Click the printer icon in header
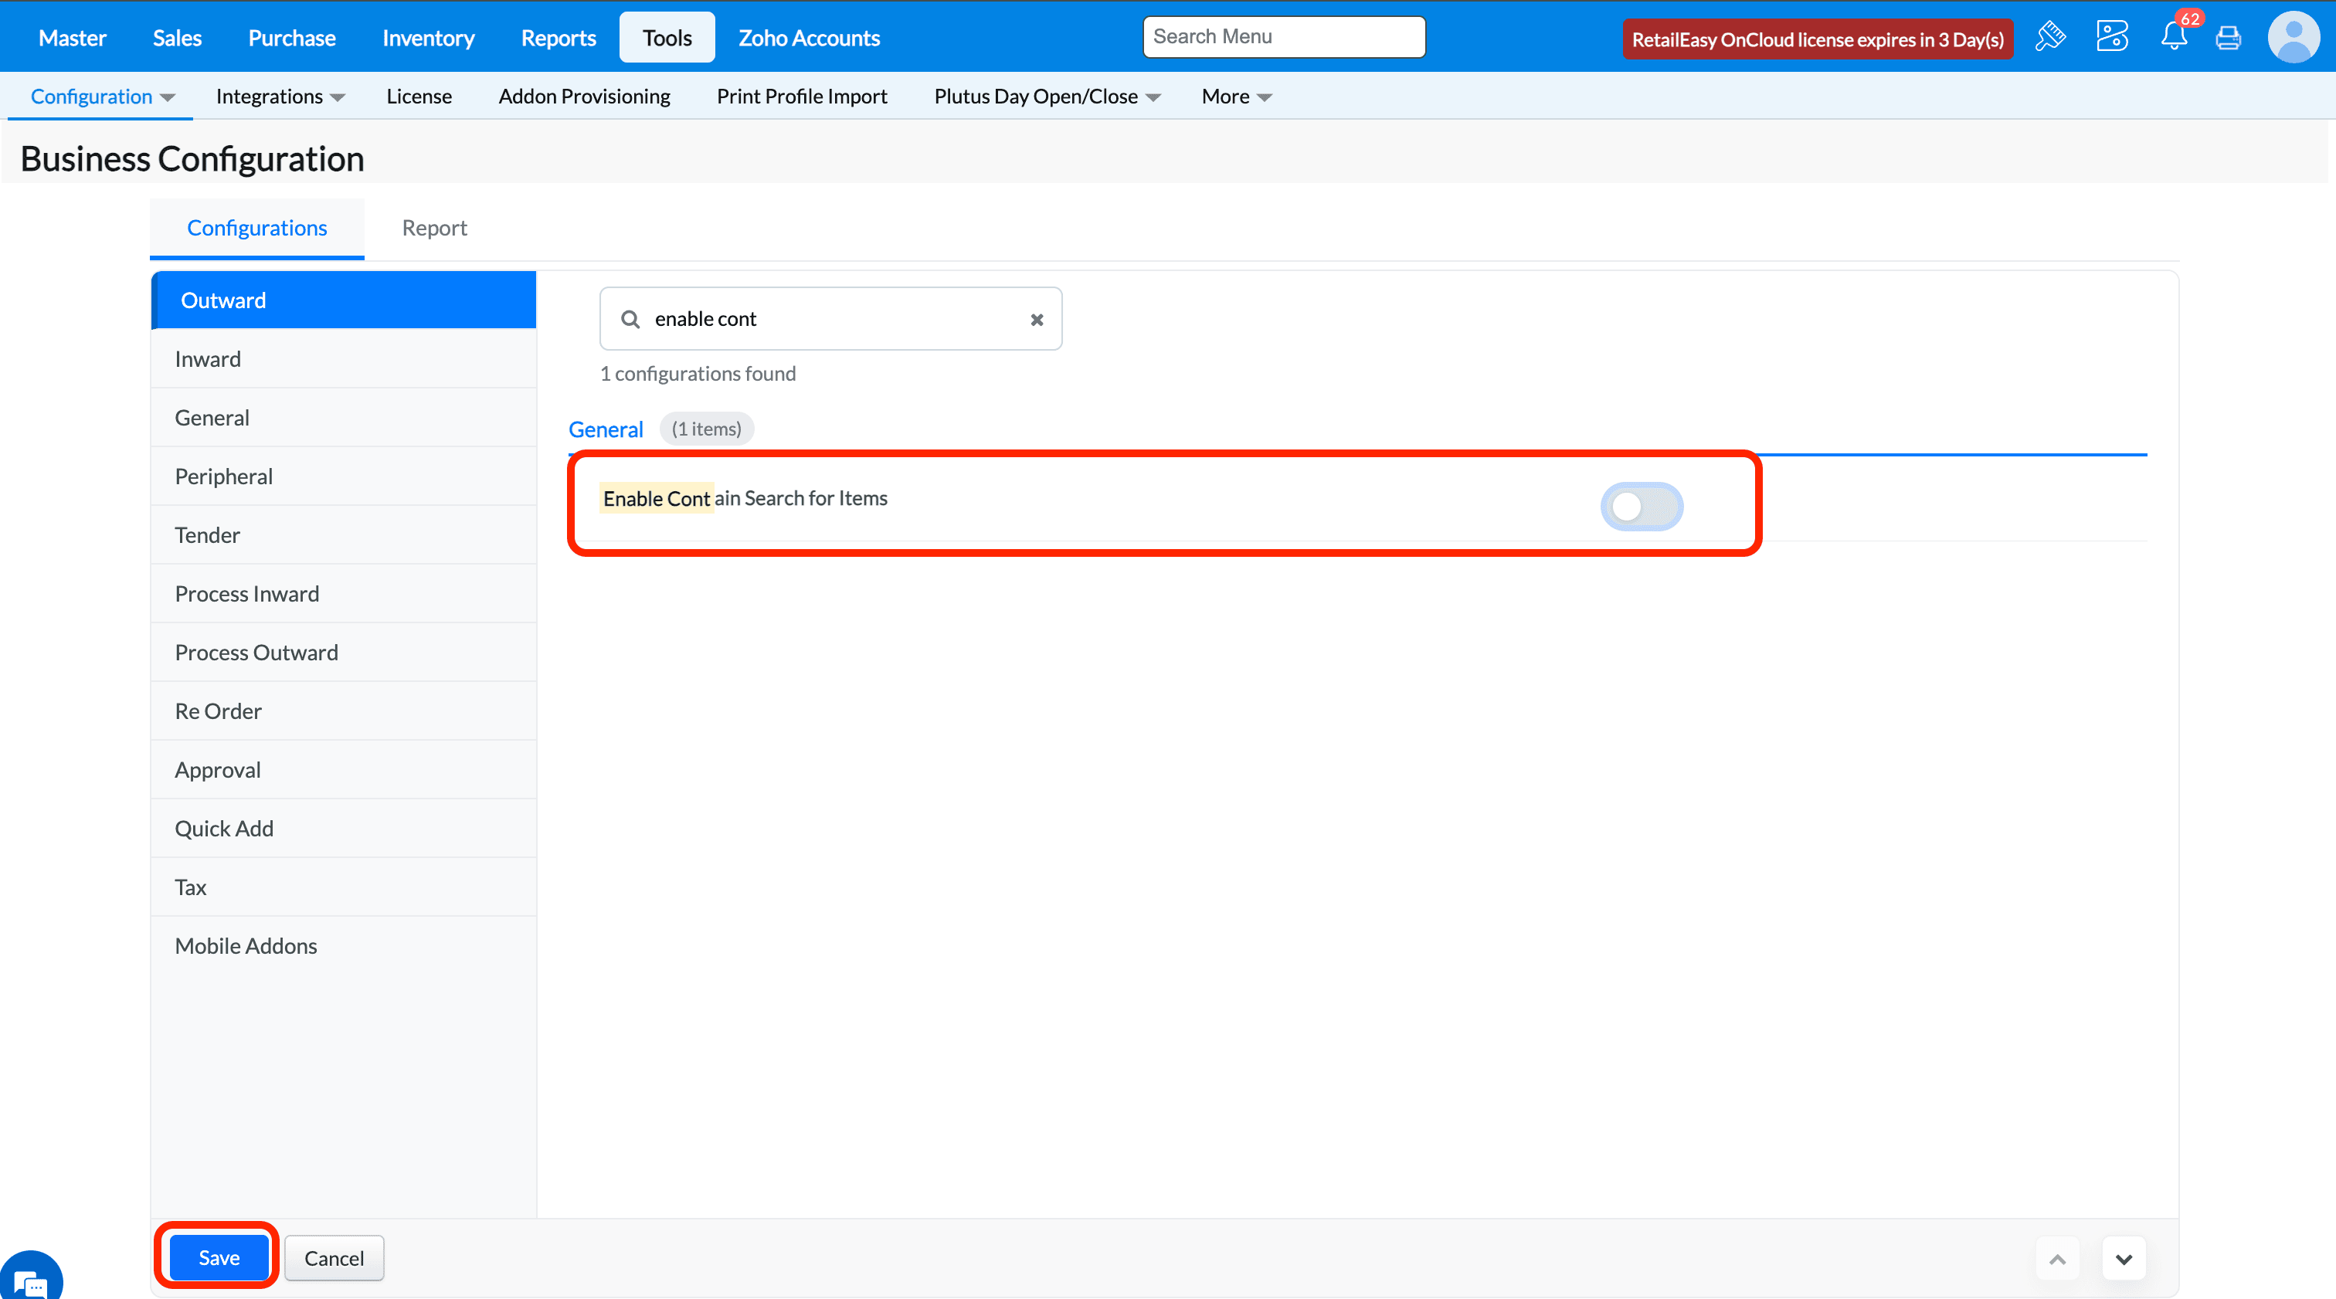 [2228, 38]
